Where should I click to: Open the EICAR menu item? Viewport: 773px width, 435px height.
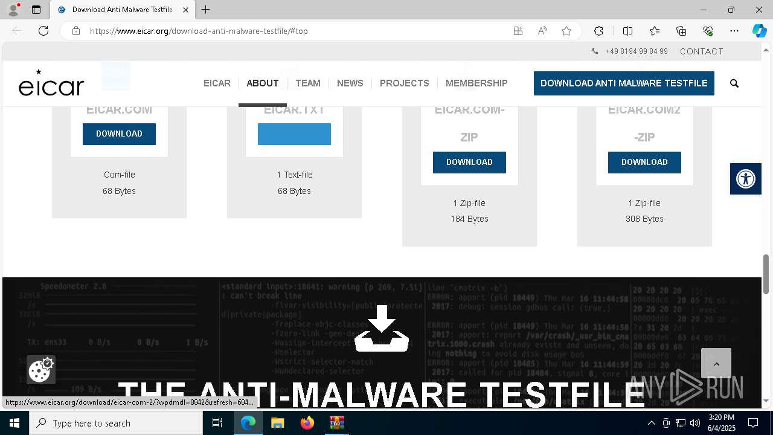point(217,83)
